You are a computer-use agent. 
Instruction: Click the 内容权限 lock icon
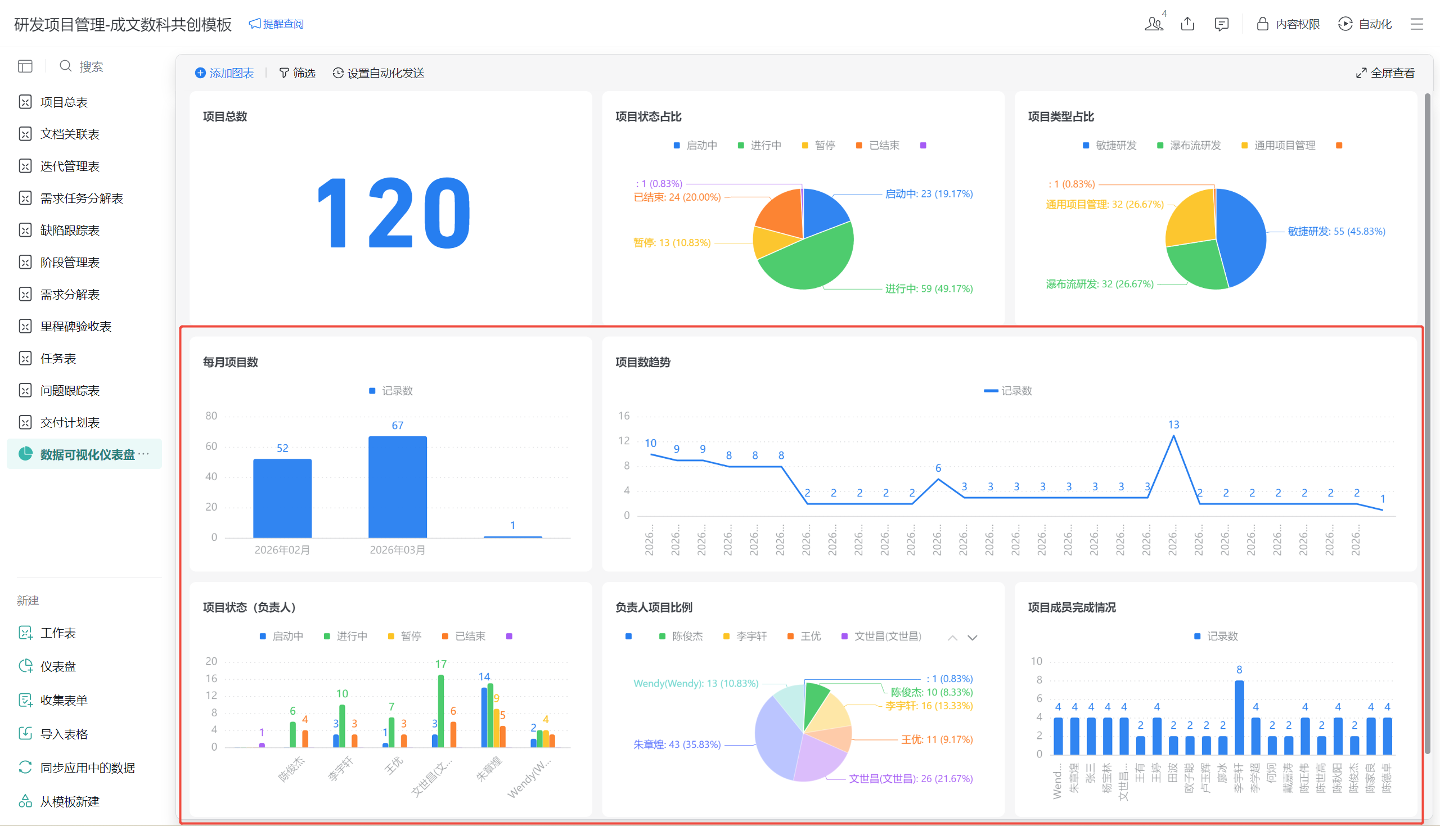pyautogui.click(x=1262, y=24)
